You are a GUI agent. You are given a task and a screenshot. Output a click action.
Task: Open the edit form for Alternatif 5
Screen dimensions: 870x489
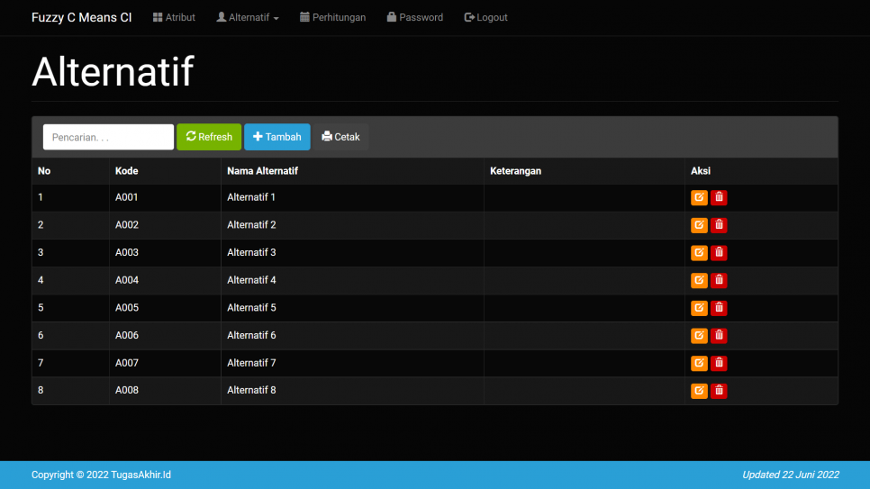coord(699,308)
